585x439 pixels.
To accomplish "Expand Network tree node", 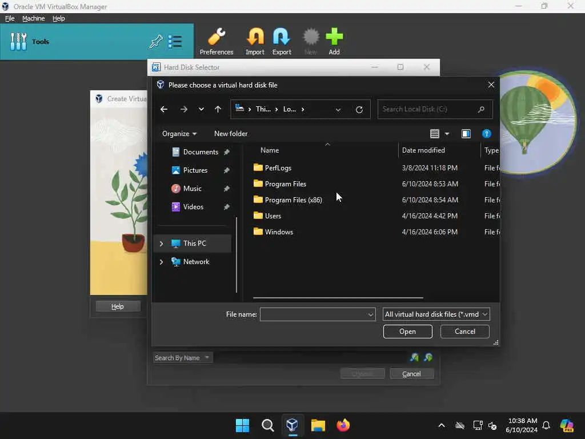I will point(161,262).
